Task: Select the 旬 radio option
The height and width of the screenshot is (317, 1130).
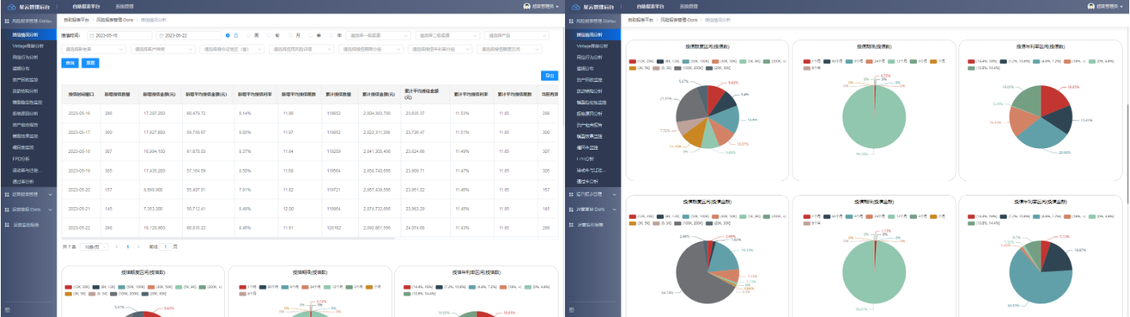Action: point(270,36)
